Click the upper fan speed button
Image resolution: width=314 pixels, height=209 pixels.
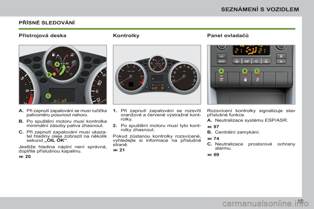281,56
